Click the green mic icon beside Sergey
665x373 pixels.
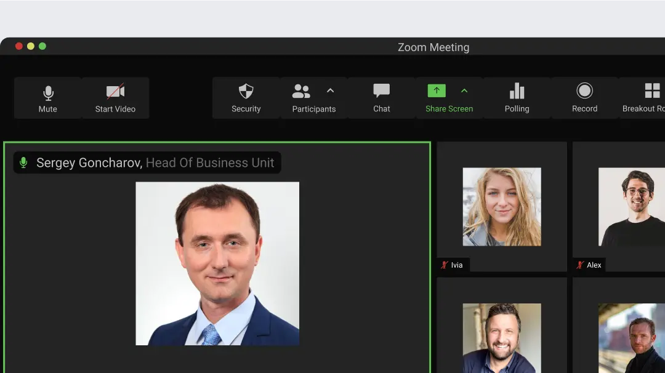pos(23,163)
